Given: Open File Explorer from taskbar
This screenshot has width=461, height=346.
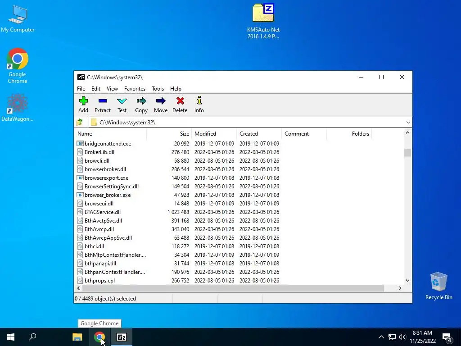Looking at the screenshot, I should click(x=77, y=337).
